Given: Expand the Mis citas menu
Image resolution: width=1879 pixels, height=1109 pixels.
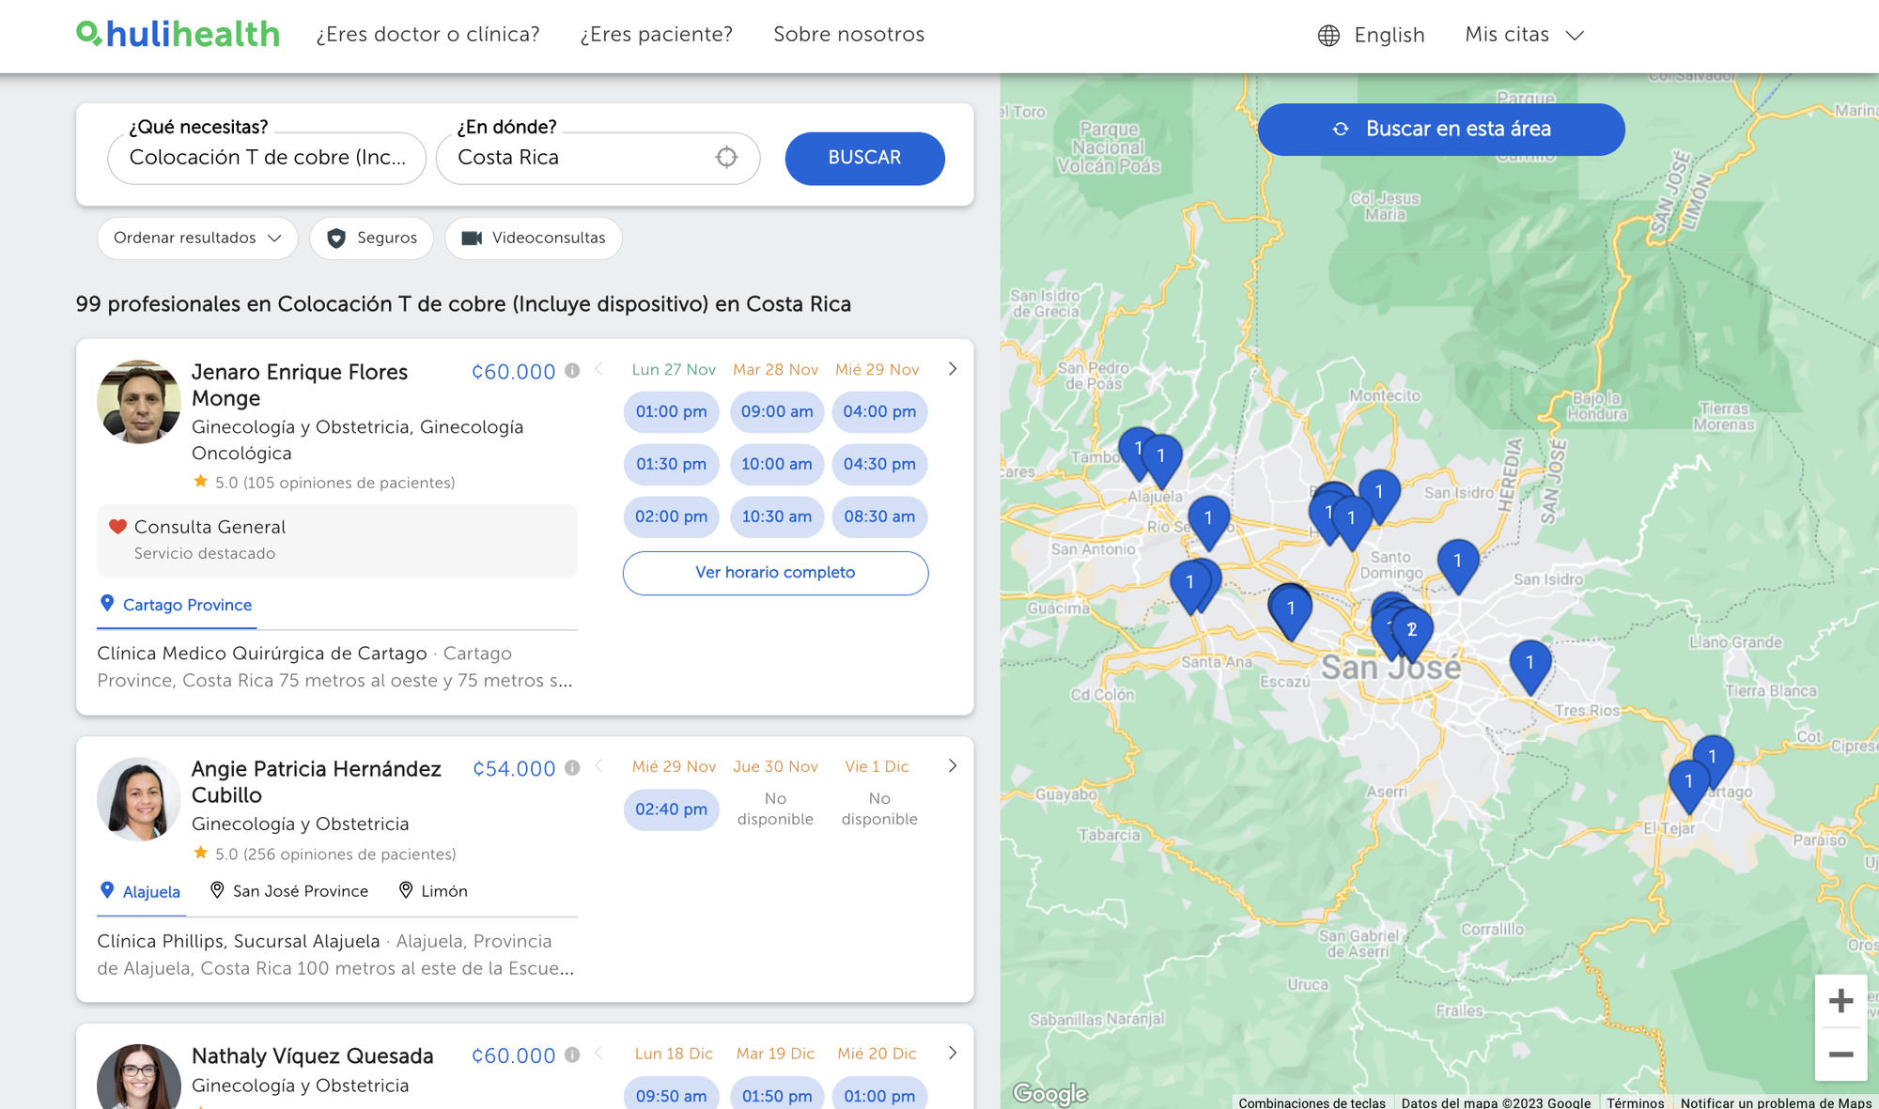Looking at the screenshot, I should [x=1524, y=36].
